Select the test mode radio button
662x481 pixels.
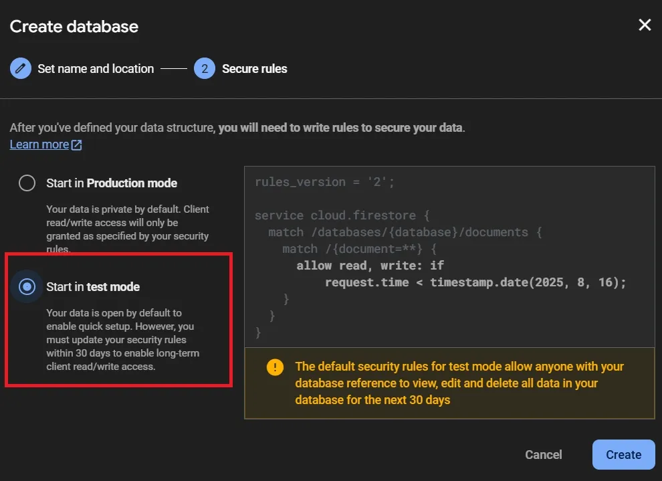[x=27, y=287]
